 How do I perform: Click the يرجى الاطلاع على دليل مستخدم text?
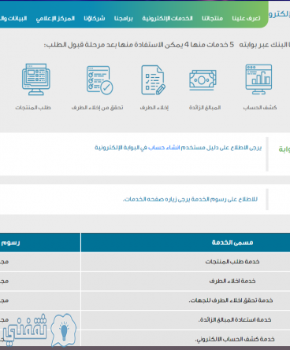(221, 148)
